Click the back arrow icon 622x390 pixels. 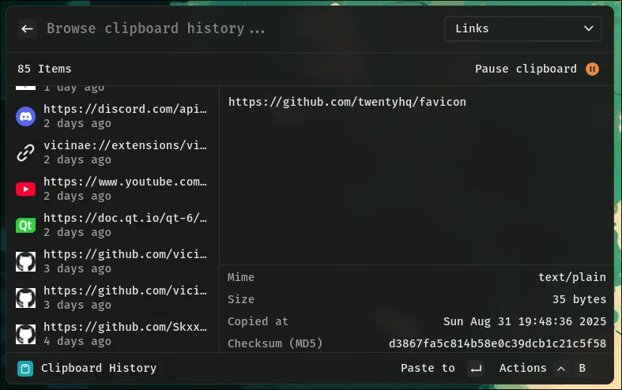[28, 29]
